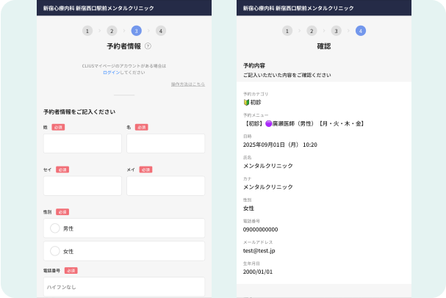Click the purple circle icon before 廣瀬医師
The image size is (446, 298).
(x=268, y=123)
